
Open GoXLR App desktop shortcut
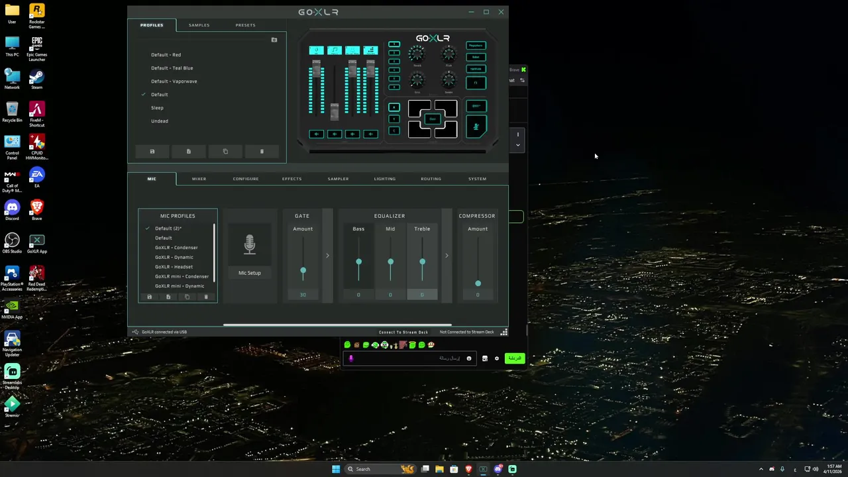[x=37, y=242]
